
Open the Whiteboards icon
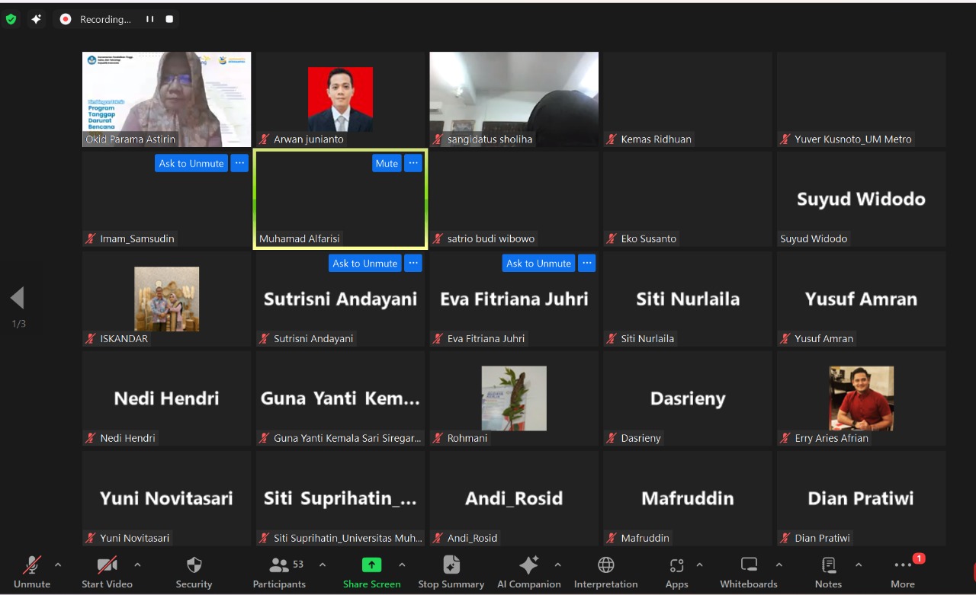(x=749, y=565)
